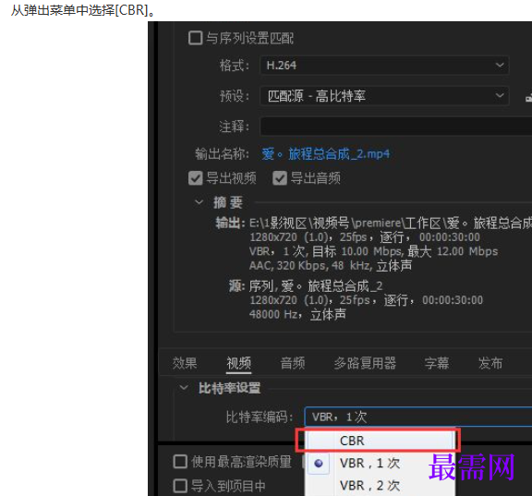This screenshot has width=532, height=496.
Task: Enable 使用最高渲染质量 checkbox
Action: [x=180, y=462]
